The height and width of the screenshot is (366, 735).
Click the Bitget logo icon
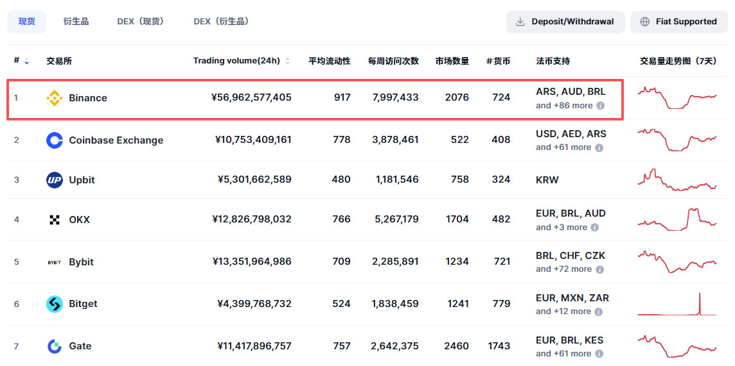tap(55, 304)
